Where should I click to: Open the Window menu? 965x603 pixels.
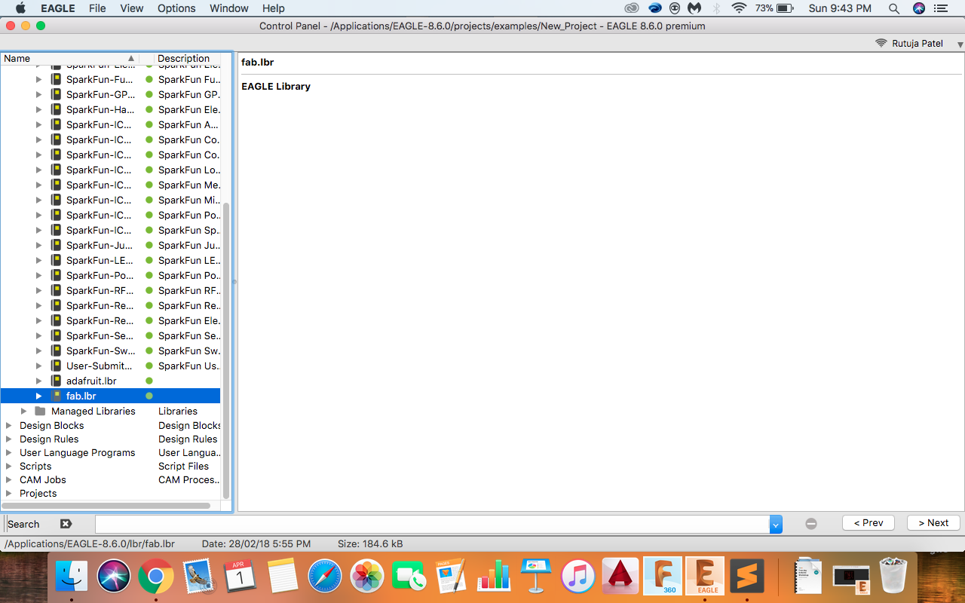pos(229,8)
